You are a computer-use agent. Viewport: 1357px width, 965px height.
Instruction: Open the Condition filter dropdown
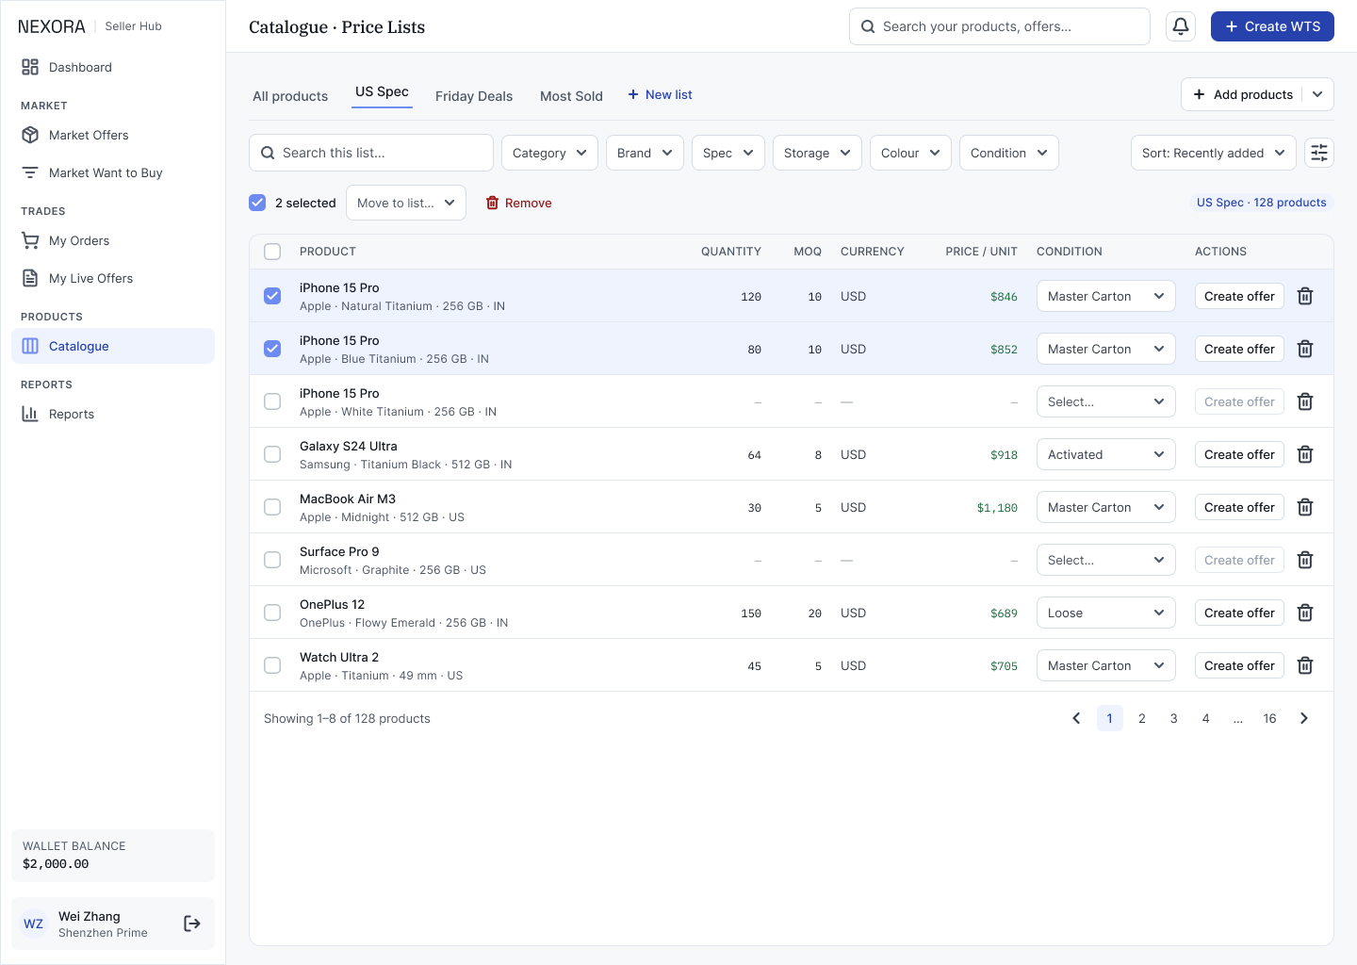(x=1009, y=153)
